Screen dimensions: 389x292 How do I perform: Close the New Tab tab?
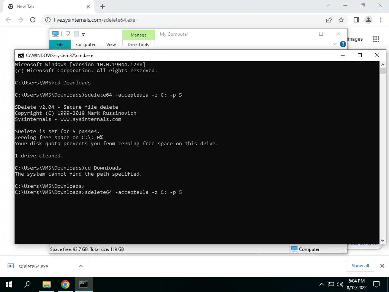click(88, 6)
